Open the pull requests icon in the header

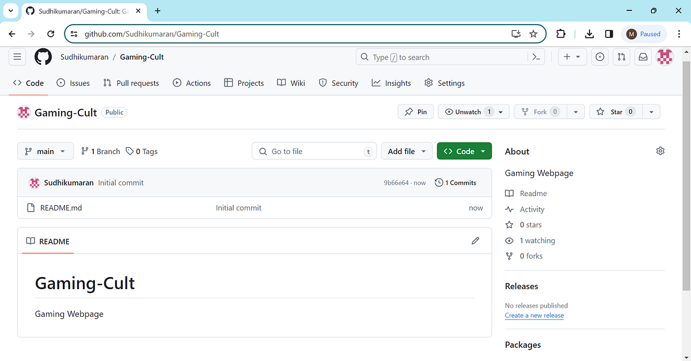(x=621, y=56)
